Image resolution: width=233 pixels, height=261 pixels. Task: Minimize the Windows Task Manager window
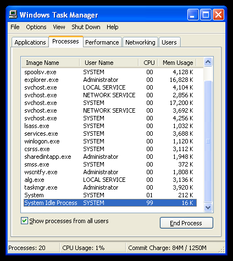click(193, 15)
